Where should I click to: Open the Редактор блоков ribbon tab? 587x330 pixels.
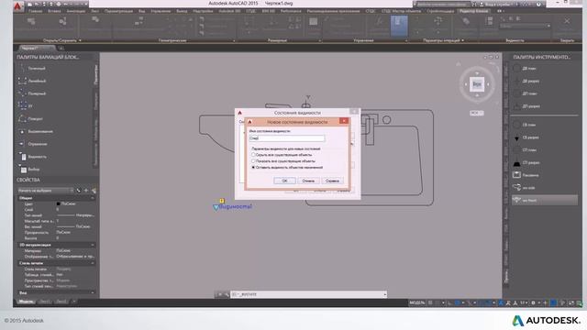(473, 11)
